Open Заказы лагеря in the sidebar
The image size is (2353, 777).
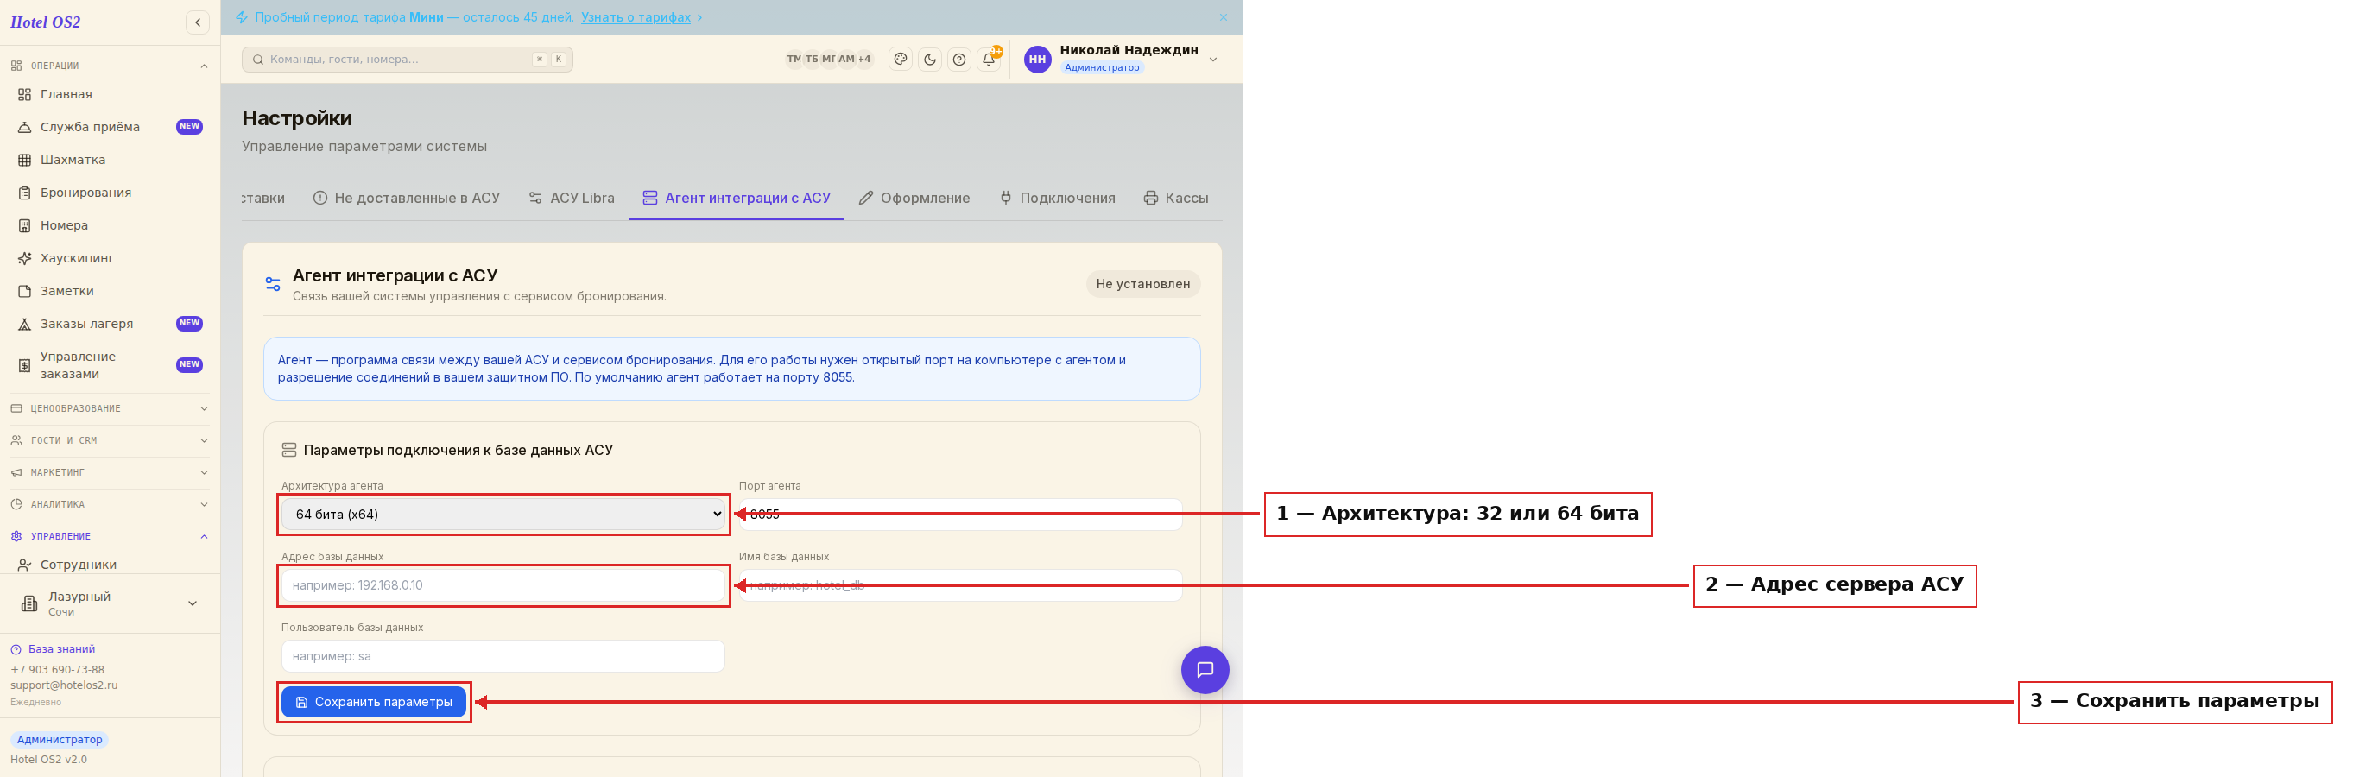[x=111, y=324]
